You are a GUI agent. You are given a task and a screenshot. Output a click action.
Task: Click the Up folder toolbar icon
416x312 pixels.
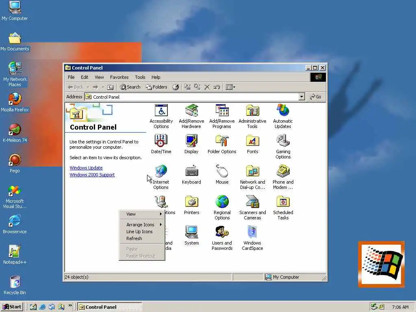(x=110, y=87)
